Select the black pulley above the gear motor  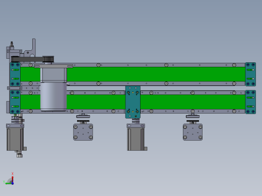tap(48, 59)
